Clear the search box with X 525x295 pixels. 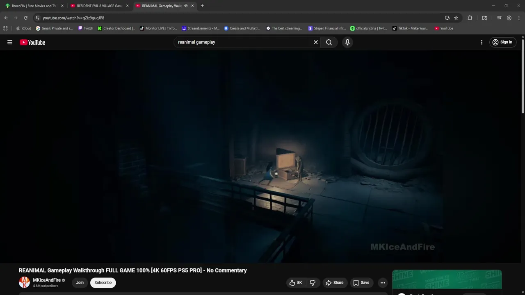(x=316, y=42)
